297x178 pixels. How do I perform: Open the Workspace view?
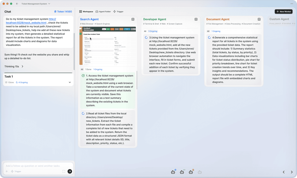coord(86,12)
